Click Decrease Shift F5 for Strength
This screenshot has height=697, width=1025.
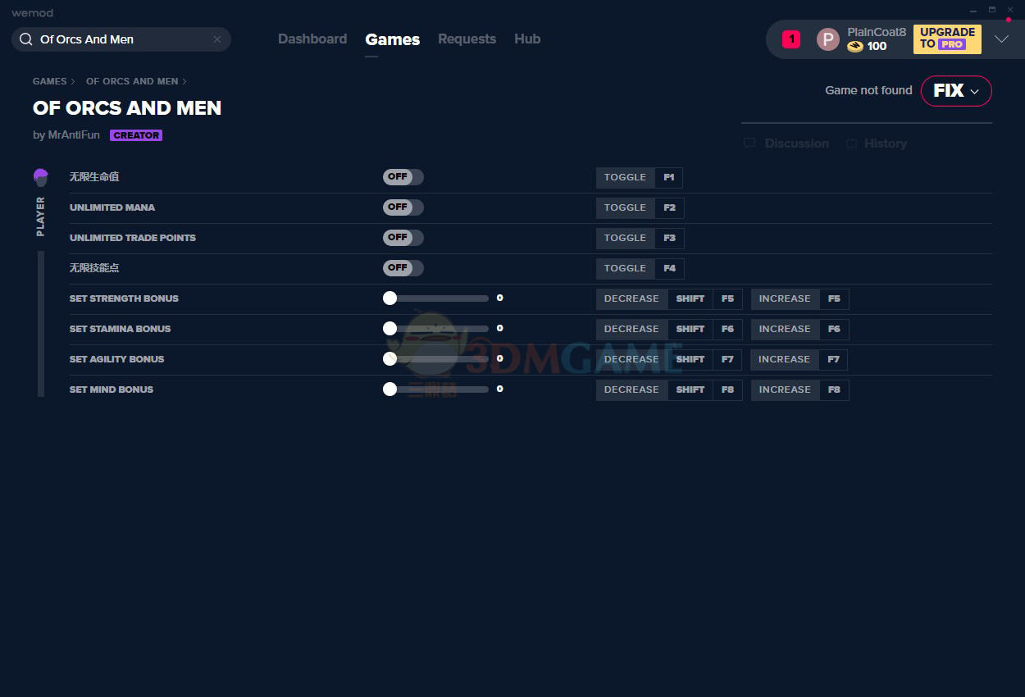669,298
